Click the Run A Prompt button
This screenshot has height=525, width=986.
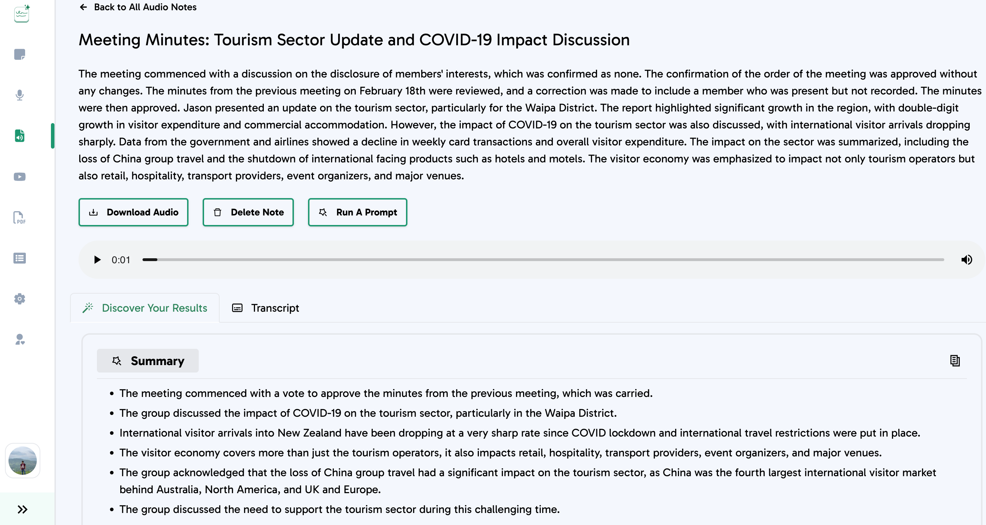pos(358,212)
